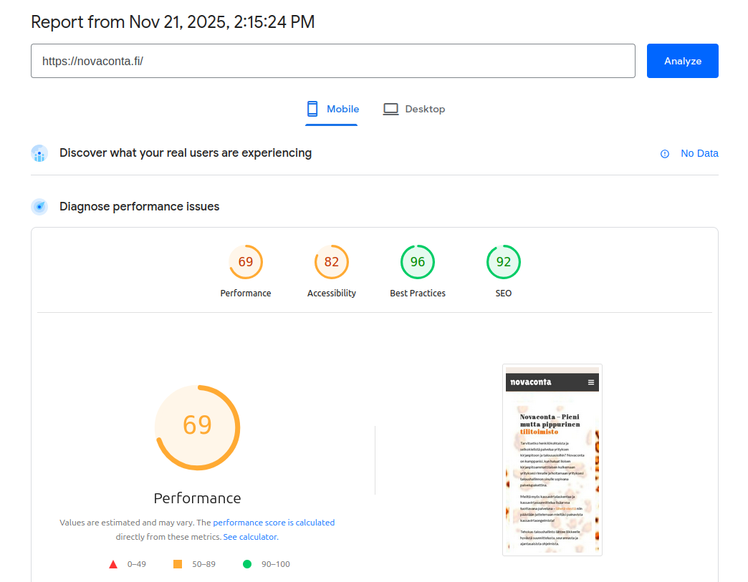The height and width of the screenshot is (582, 748).
Task: Click the URL input field
Action: click(x=333, y=61)
